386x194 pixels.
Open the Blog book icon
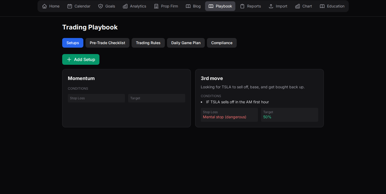[188, 6]
